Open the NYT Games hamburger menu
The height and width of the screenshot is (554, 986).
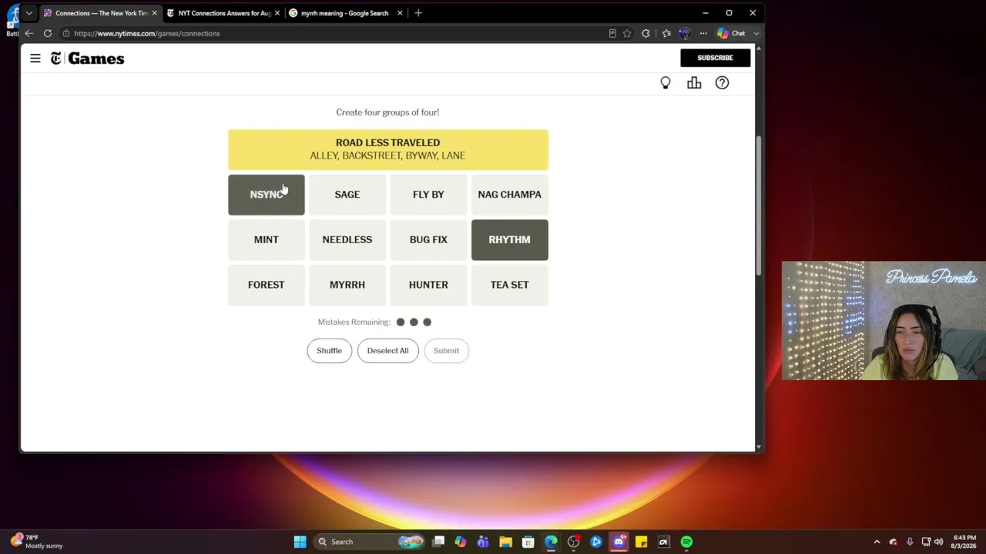[x=35, y=58]
